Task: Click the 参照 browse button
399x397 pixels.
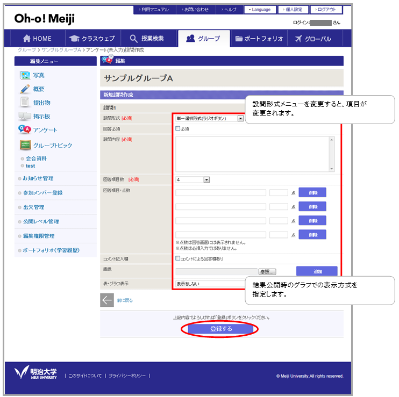Action: pos(267,271)
